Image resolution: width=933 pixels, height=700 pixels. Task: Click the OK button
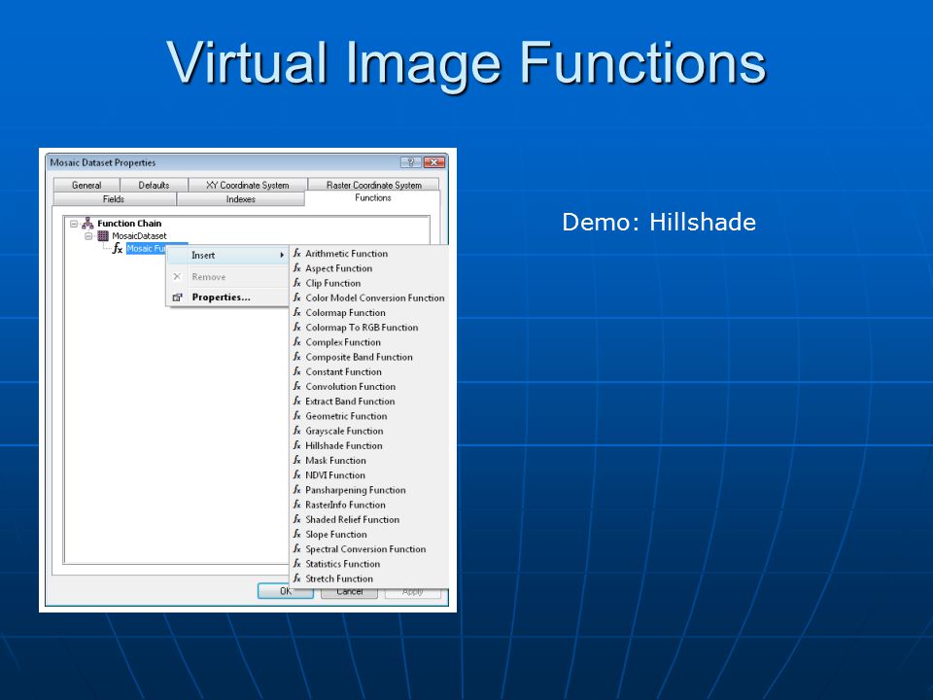click(286, 591)
